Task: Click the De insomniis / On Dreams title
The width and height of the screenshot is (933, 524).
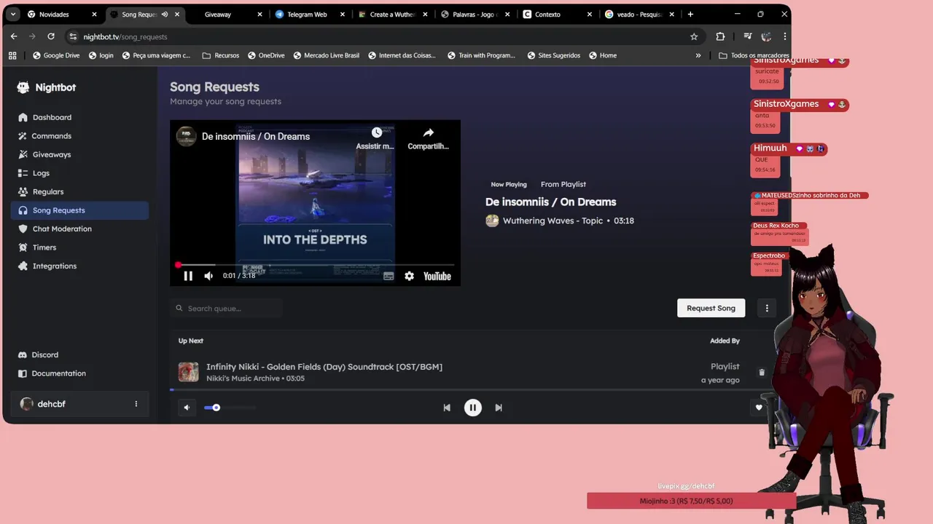Action: coord(551,202)
